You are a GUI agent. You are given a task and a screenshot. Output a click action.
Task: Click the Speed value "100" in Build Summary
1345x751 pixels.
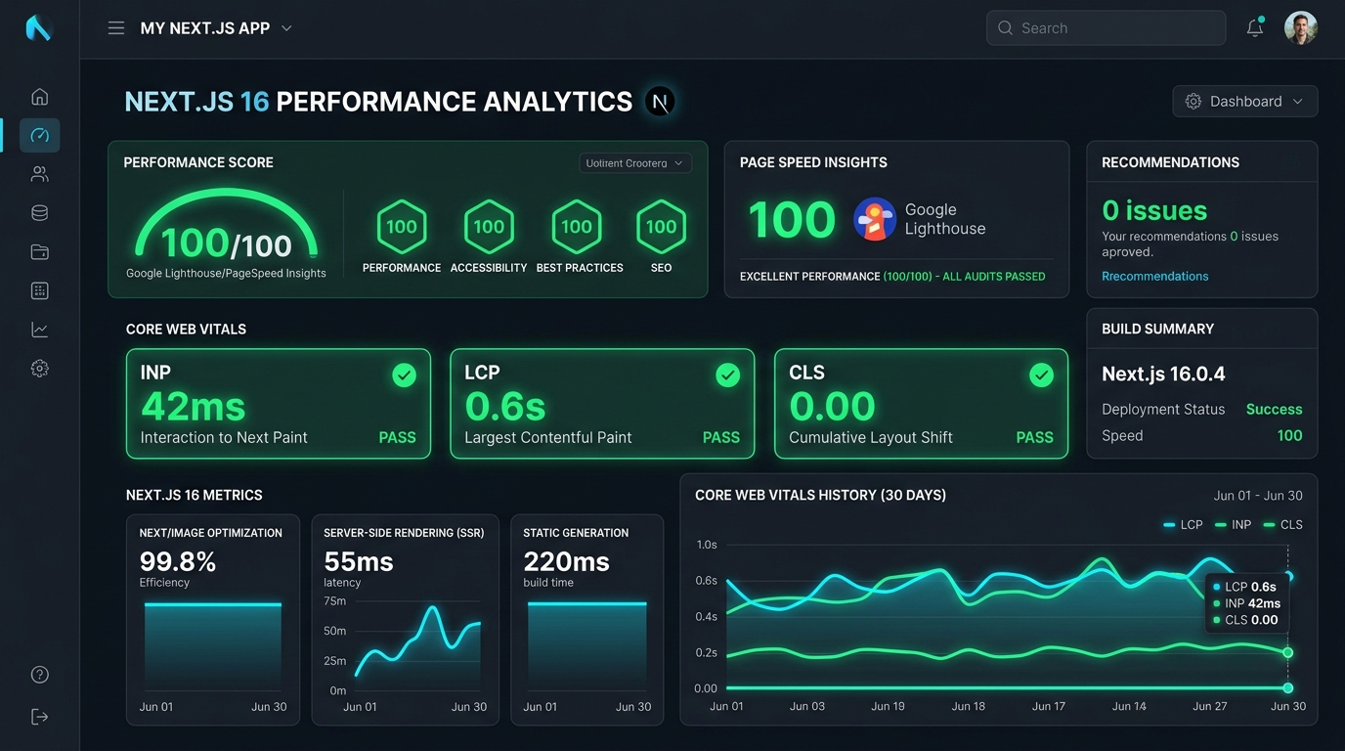1289,436
